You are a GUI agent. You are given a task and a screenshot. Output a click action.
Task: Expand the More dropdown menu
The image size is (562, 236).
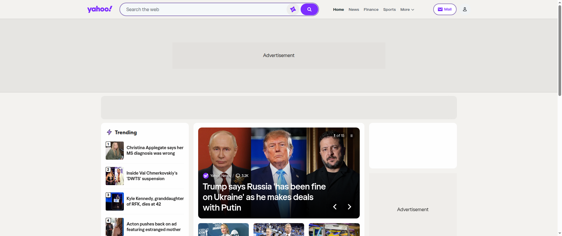click(407, 10)
